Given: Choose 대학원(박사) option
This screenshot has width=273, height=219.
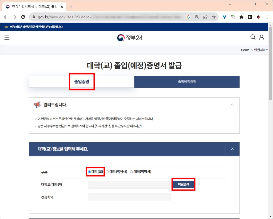Looking at the screenshot, I should (131, 172).
